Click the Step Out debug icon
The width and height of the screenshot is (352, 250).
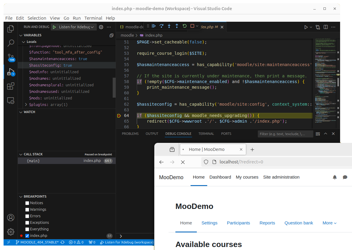(177, 26)
